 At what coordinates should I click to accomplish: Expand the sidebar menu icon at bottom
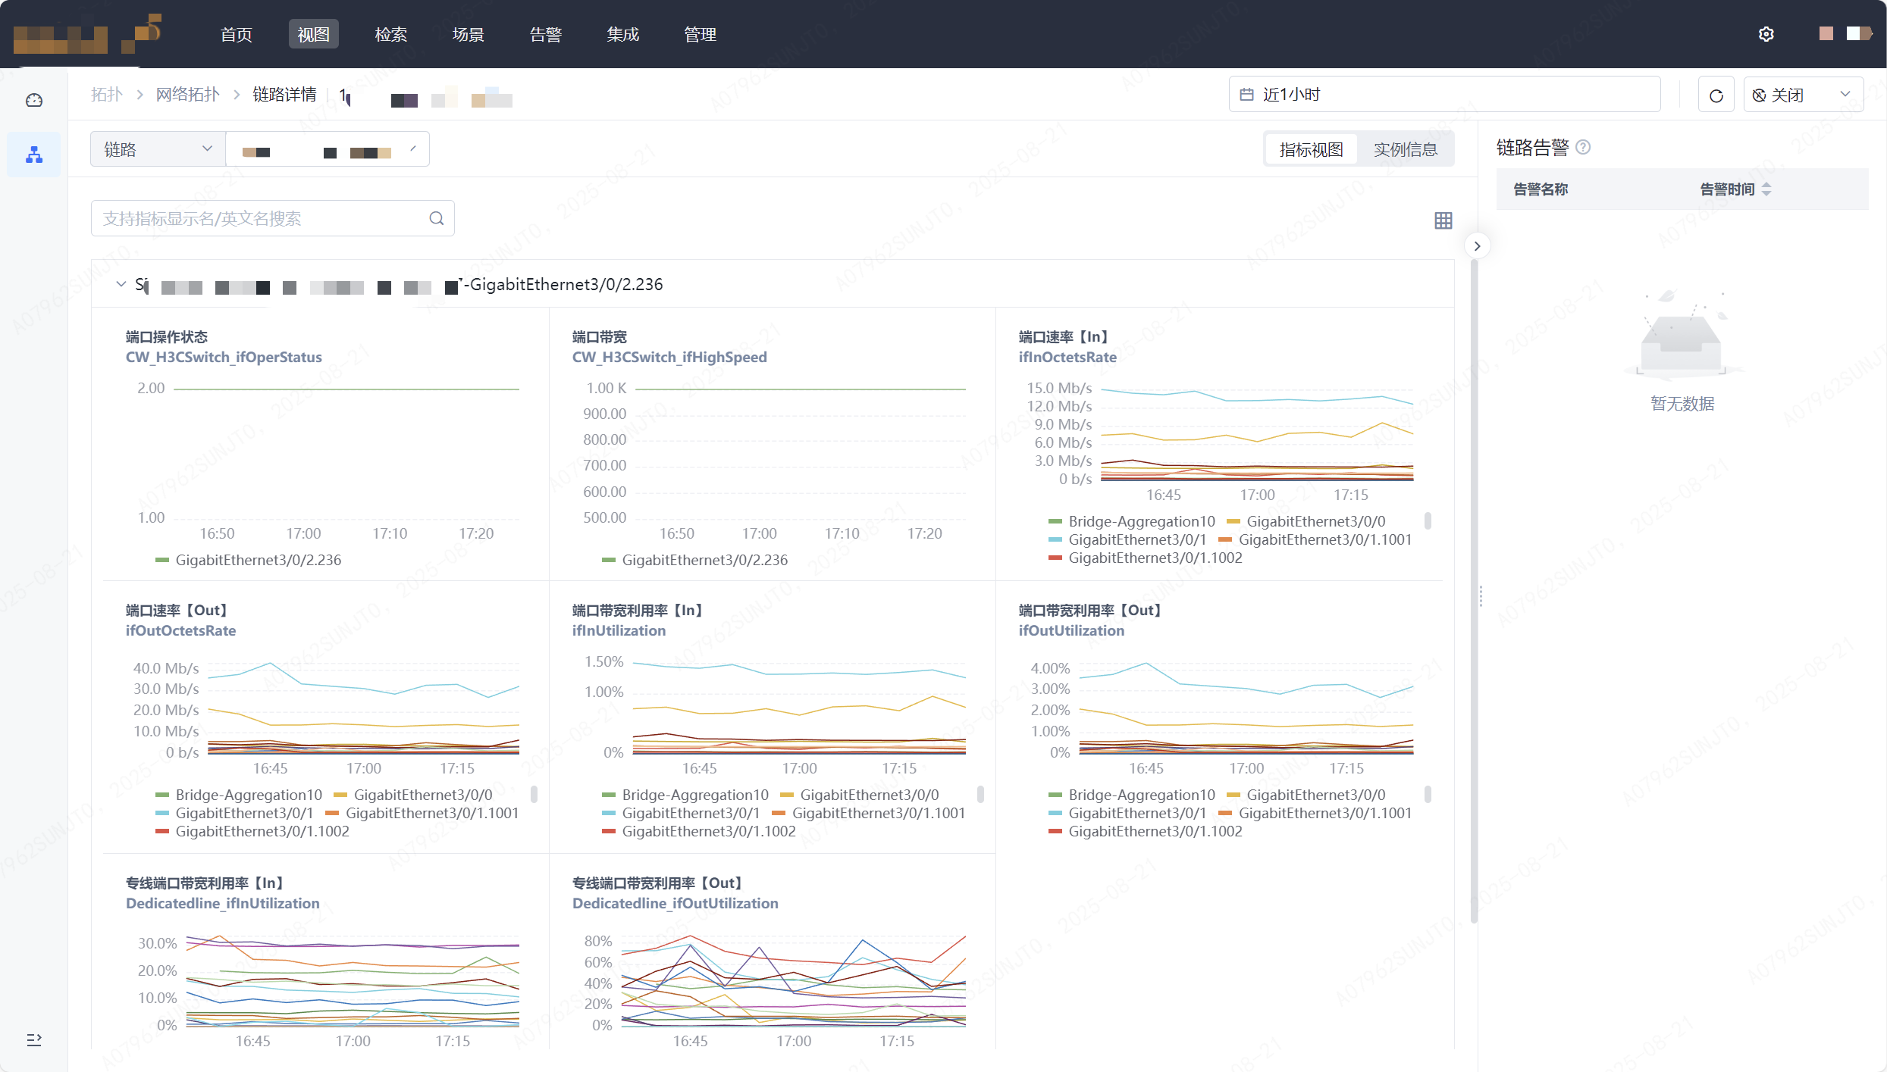pos(34,1039)
